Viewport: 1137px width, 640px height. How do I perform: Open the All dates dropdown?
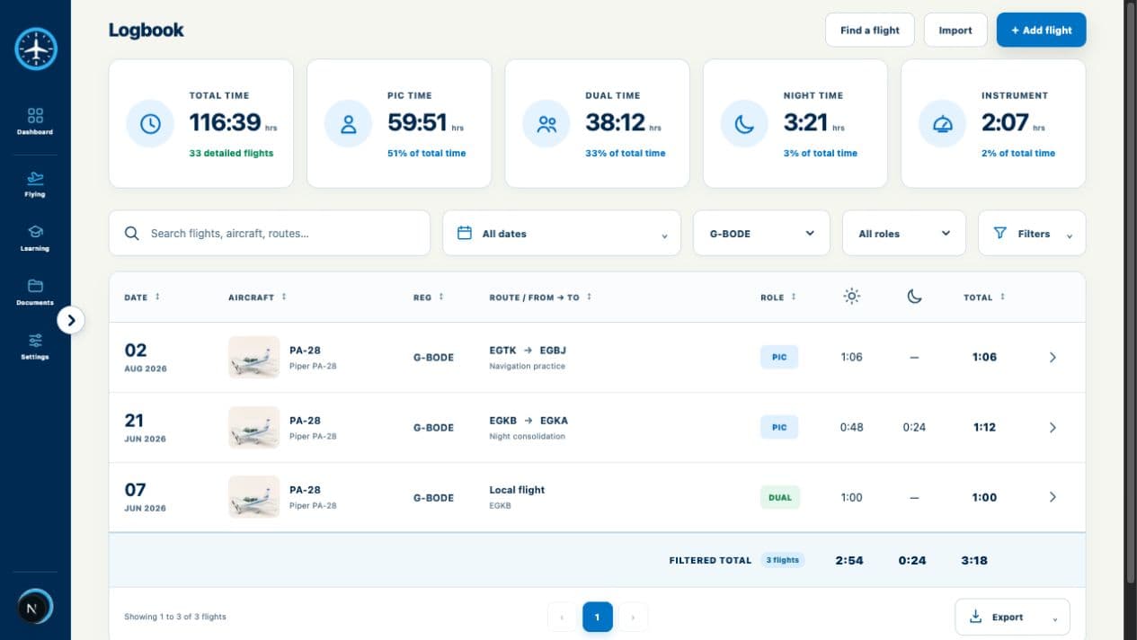point(564,233)
